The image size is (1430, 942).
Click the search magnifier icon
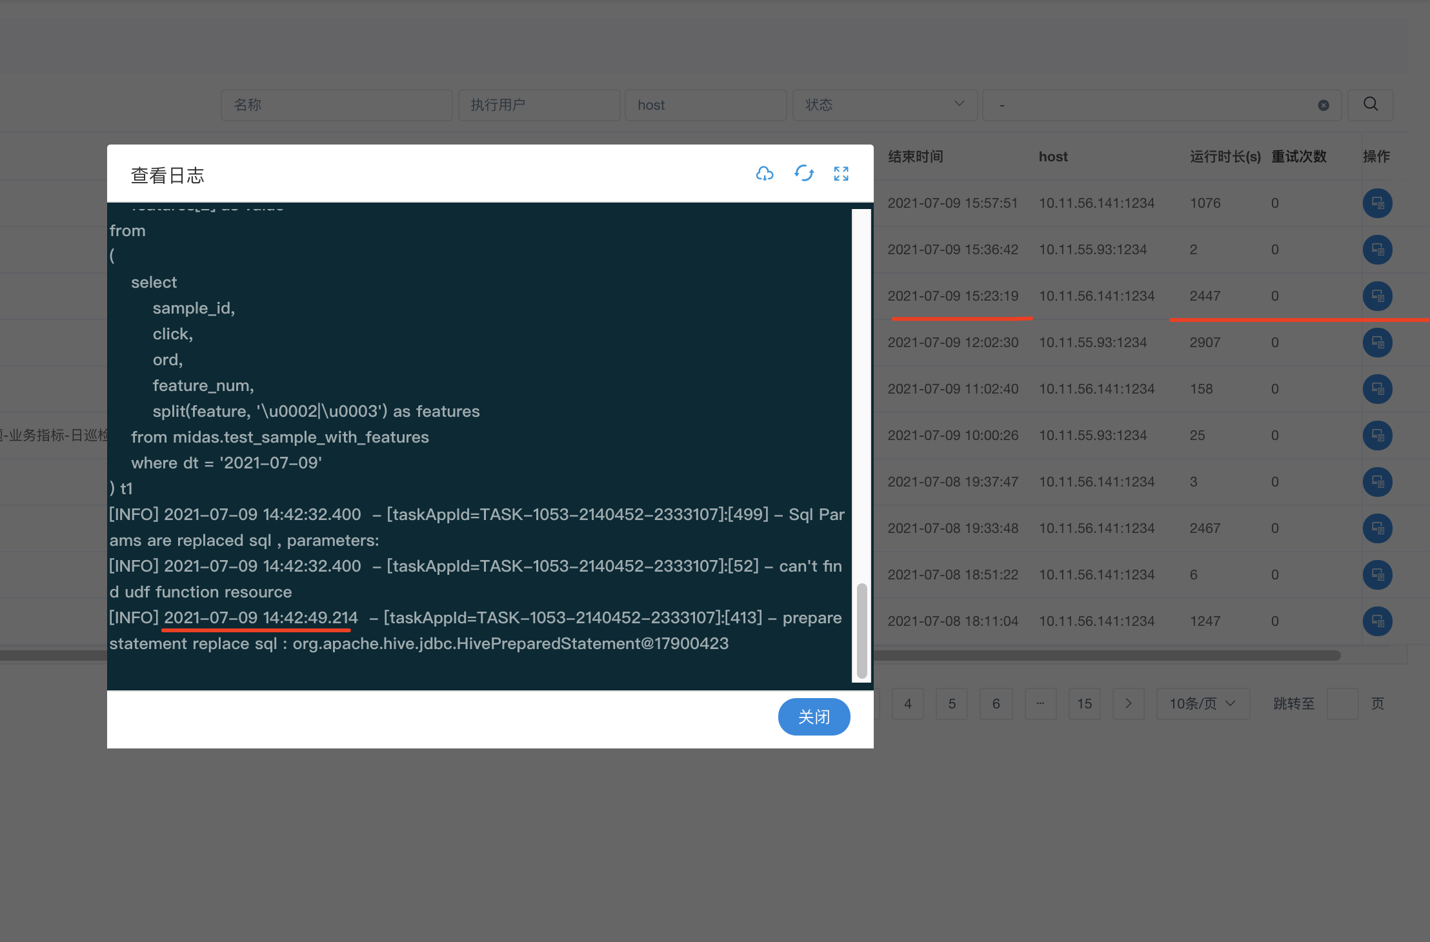click(1371, 105)
